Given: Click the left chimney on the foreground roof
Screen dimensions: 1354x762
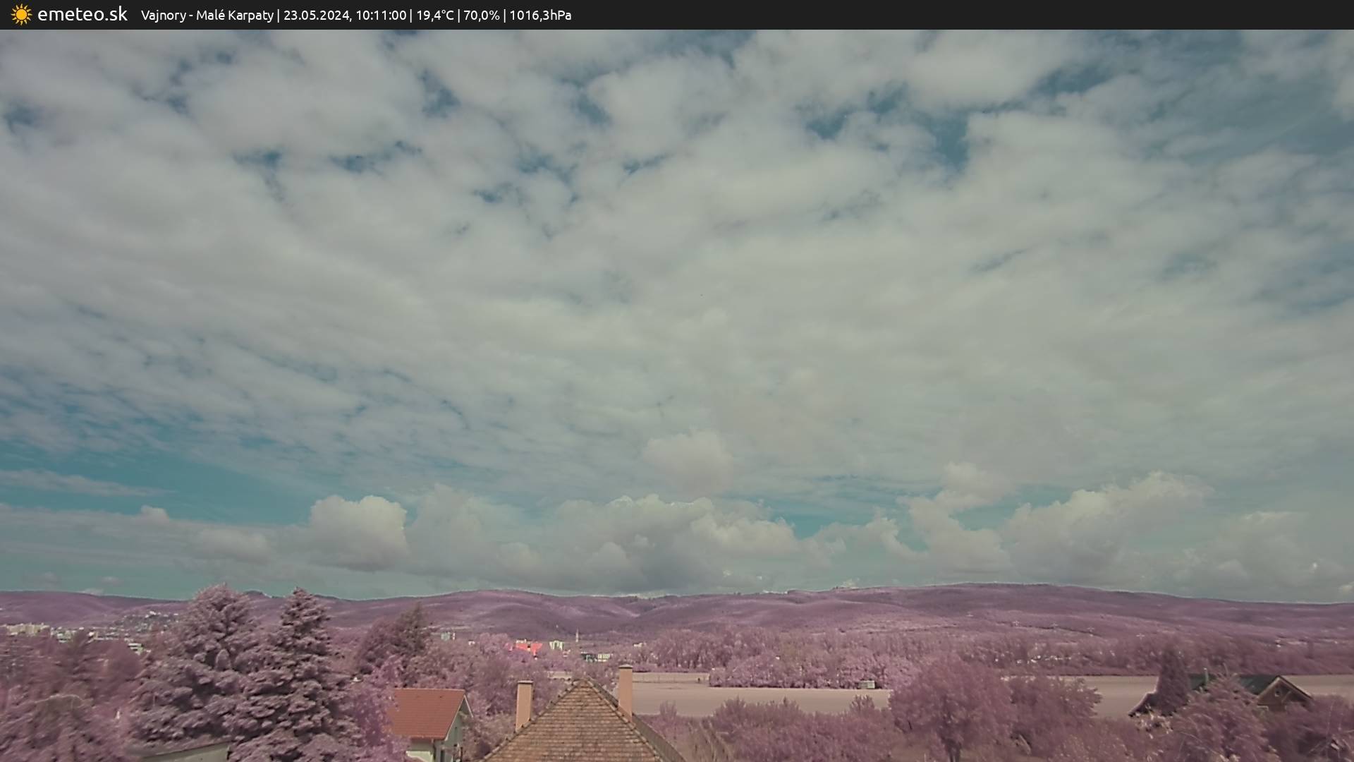Looking at the screenshot, I should click(x=523, y=703).
